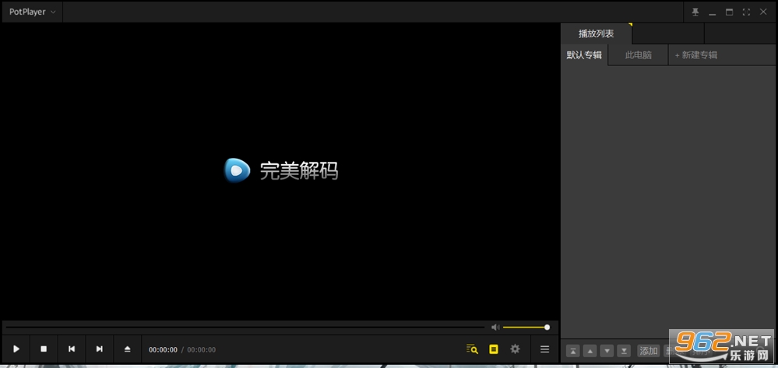Open the 此电脑 tab in the playlist
The height and width of the screenshot is (368, 778).
click(638, 55)
